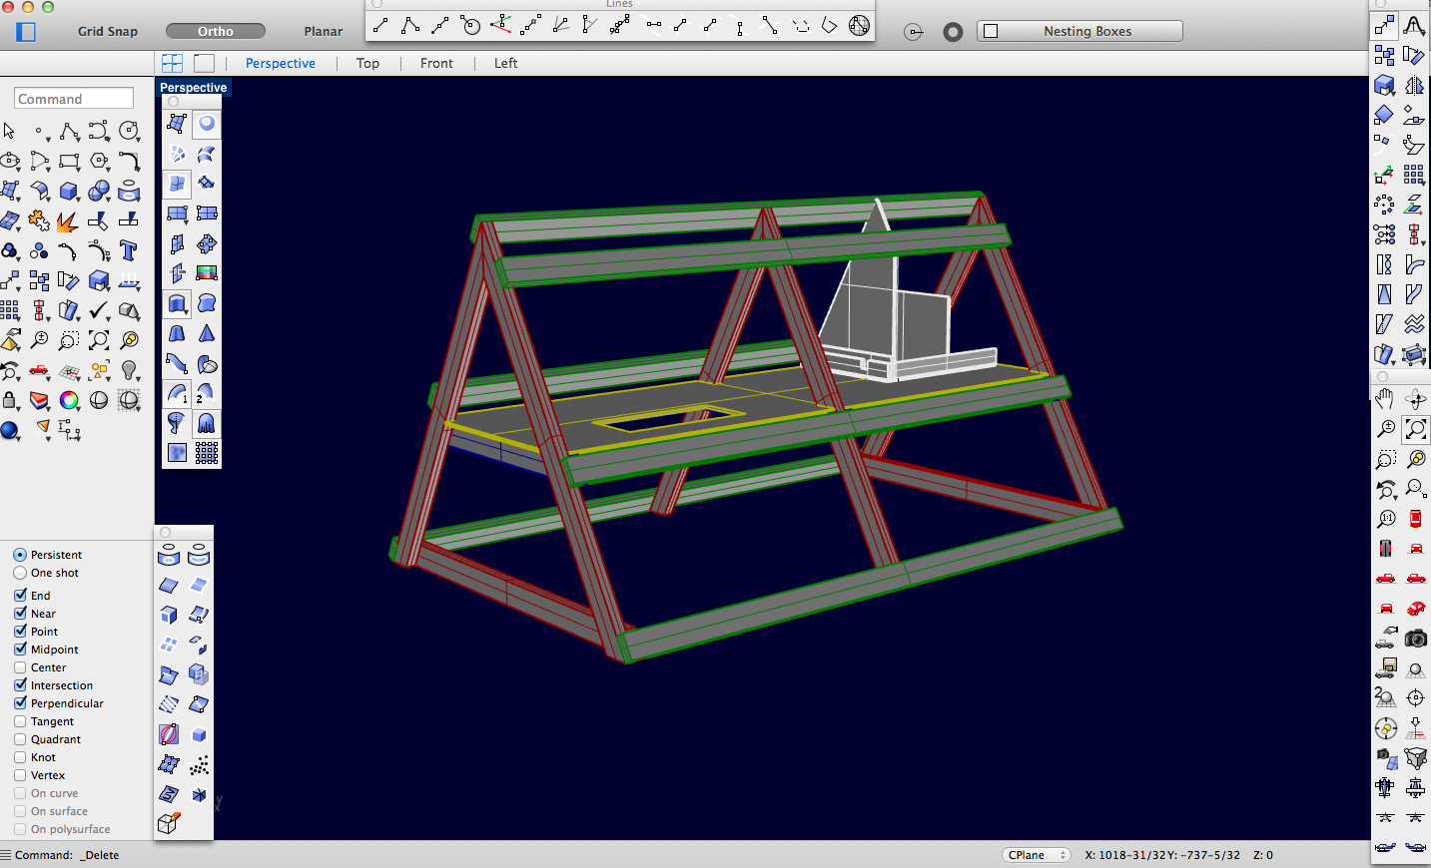Click the camera icon in right toolbar

pyautogui.click(x=1415, y=639)
